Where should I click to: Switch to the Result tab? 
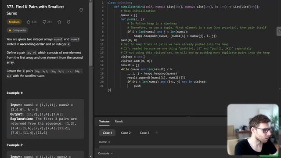[119, 122]
